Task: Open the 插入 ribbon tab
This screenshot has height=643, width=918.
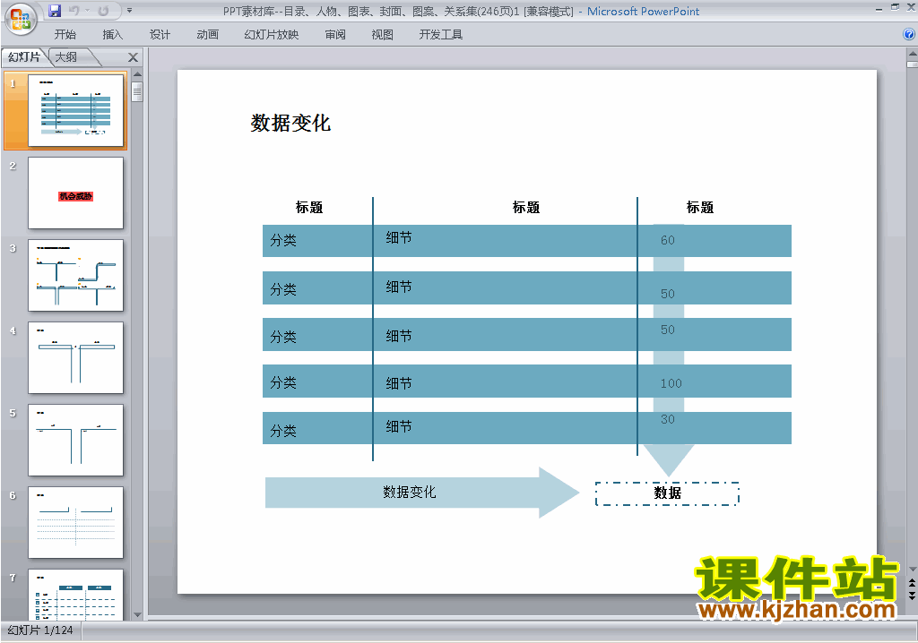Action: coord(112,35)
